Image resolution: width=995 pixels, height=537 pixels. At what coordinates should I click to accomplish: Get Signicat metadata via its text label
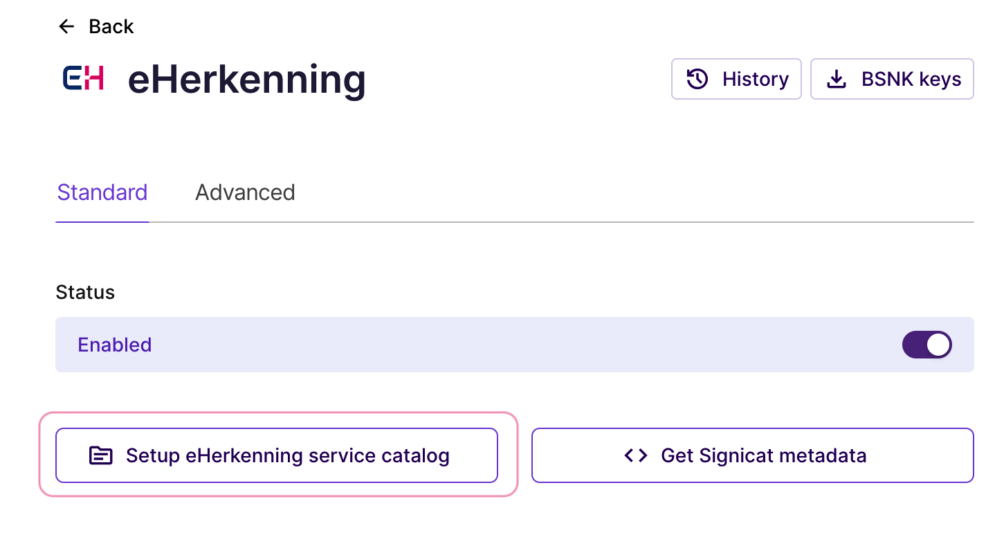(x=763, y=455)
